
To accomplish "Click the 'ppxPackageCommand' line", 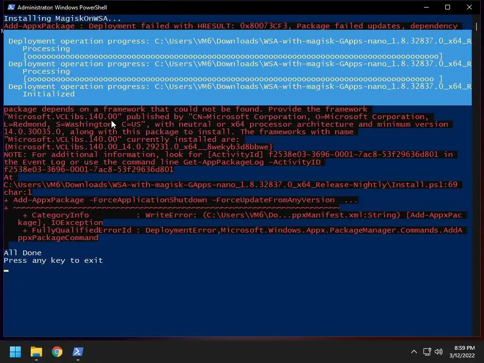I will (58, 238).
